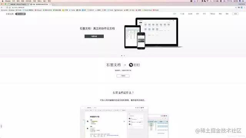Focus the address bar URL field

pos(123,7)
